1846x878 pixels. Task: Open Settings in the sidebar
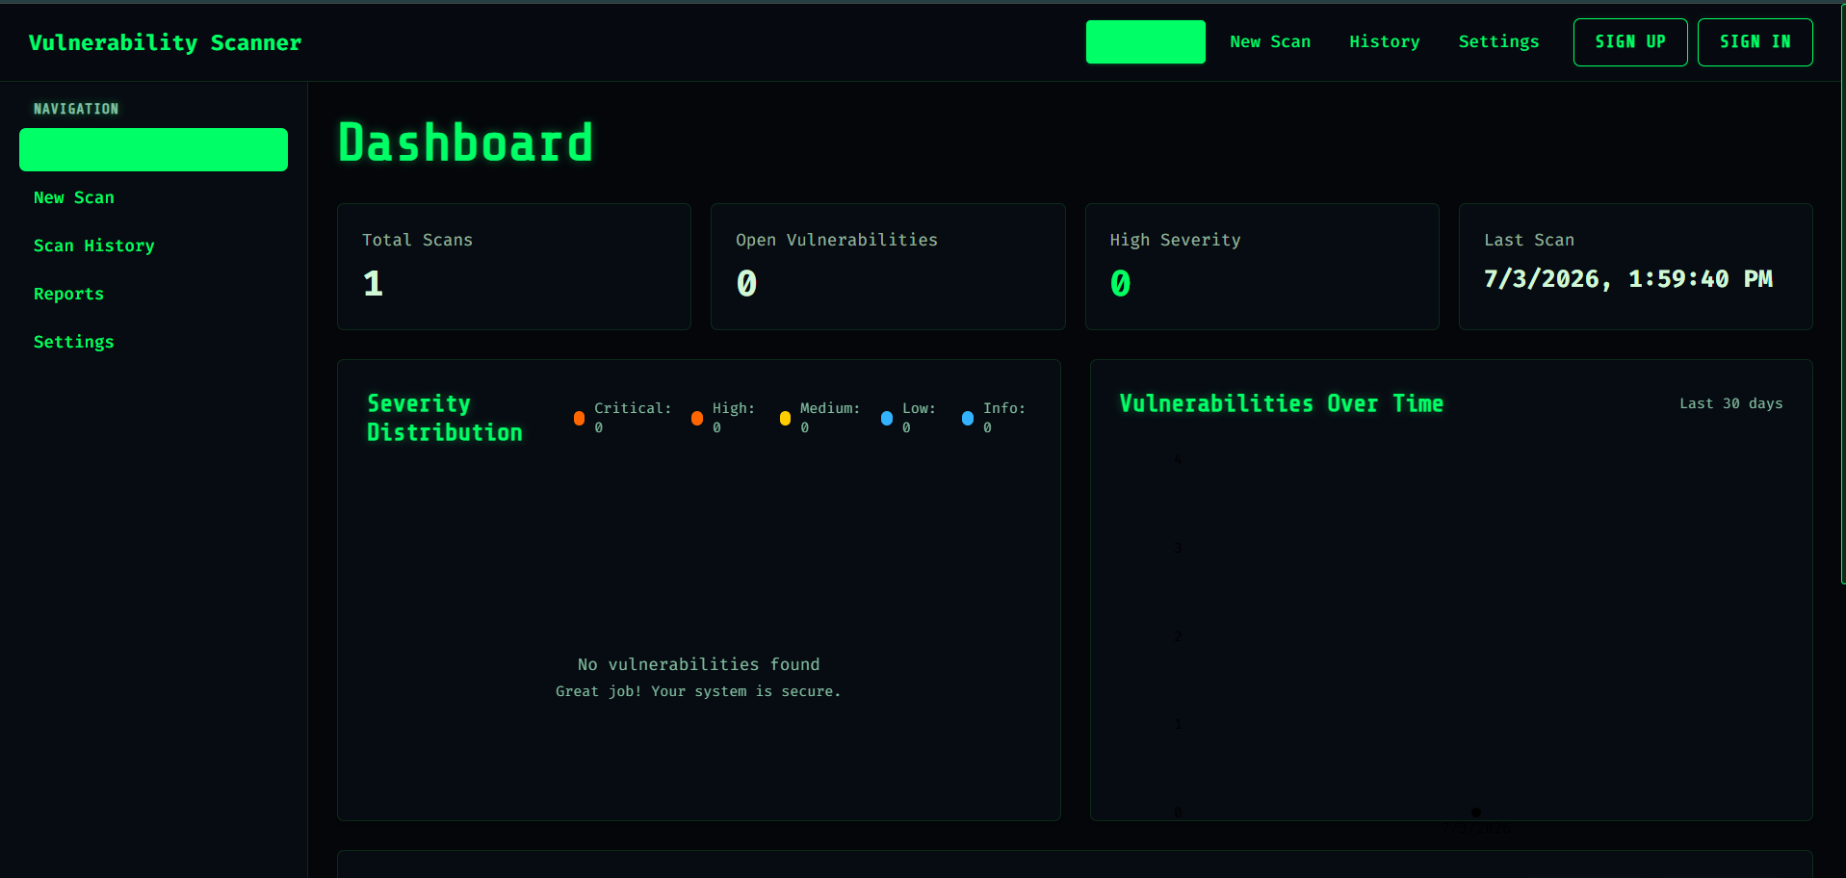click(x=74, y=342)
